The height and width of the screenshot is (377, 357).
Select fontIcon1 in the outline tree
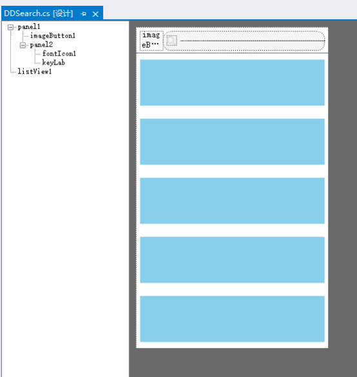coord(59,54)
